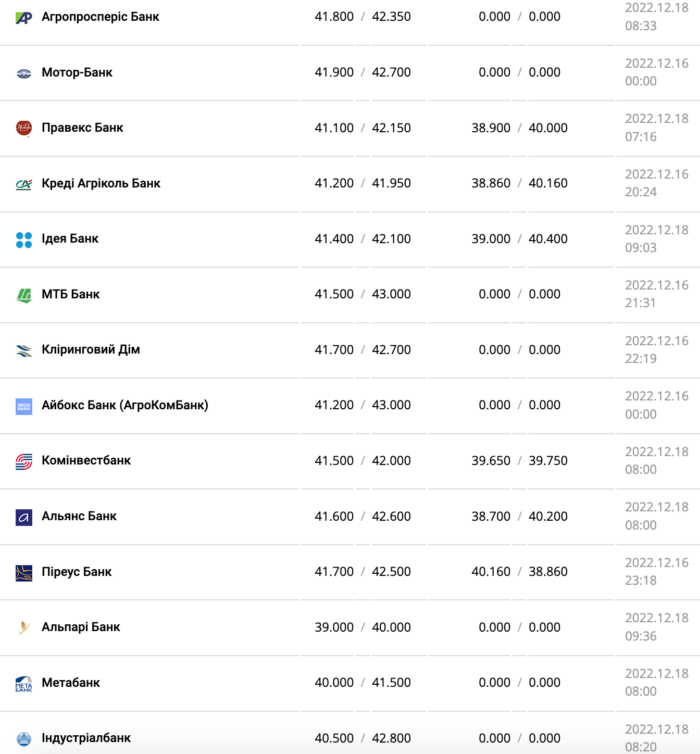
Task: Click Комінвестбанк rate 39.650
Action: coord(491,460)
